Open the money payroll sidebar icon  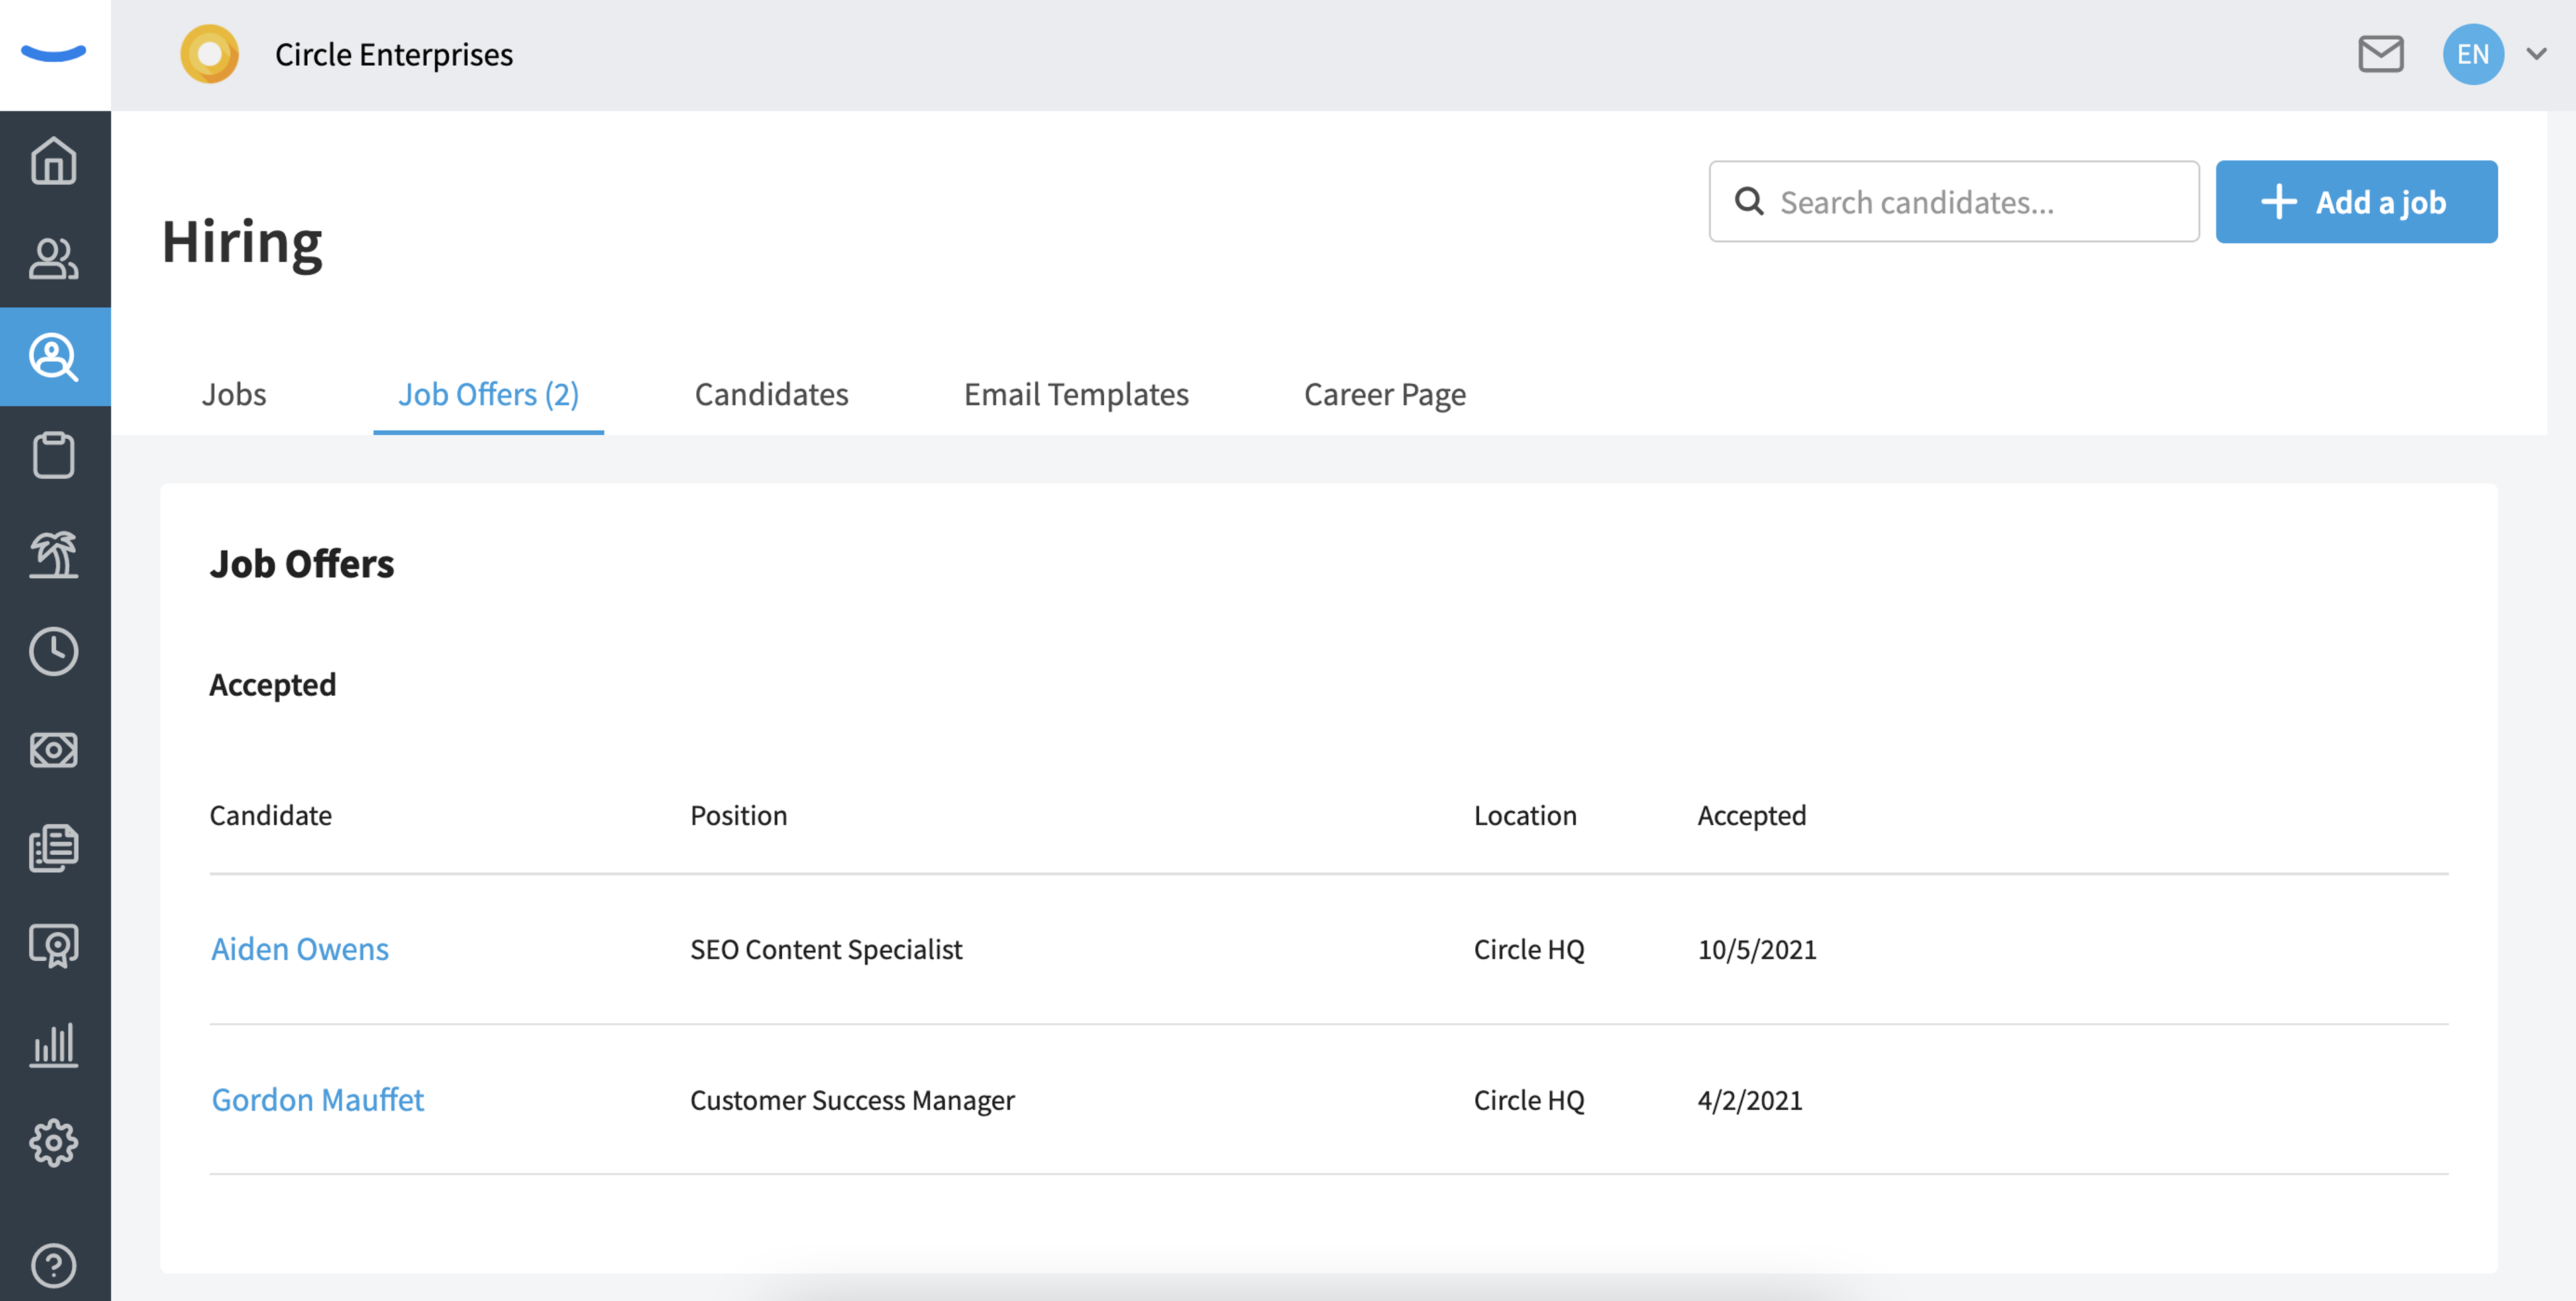(x=54, y=749)
